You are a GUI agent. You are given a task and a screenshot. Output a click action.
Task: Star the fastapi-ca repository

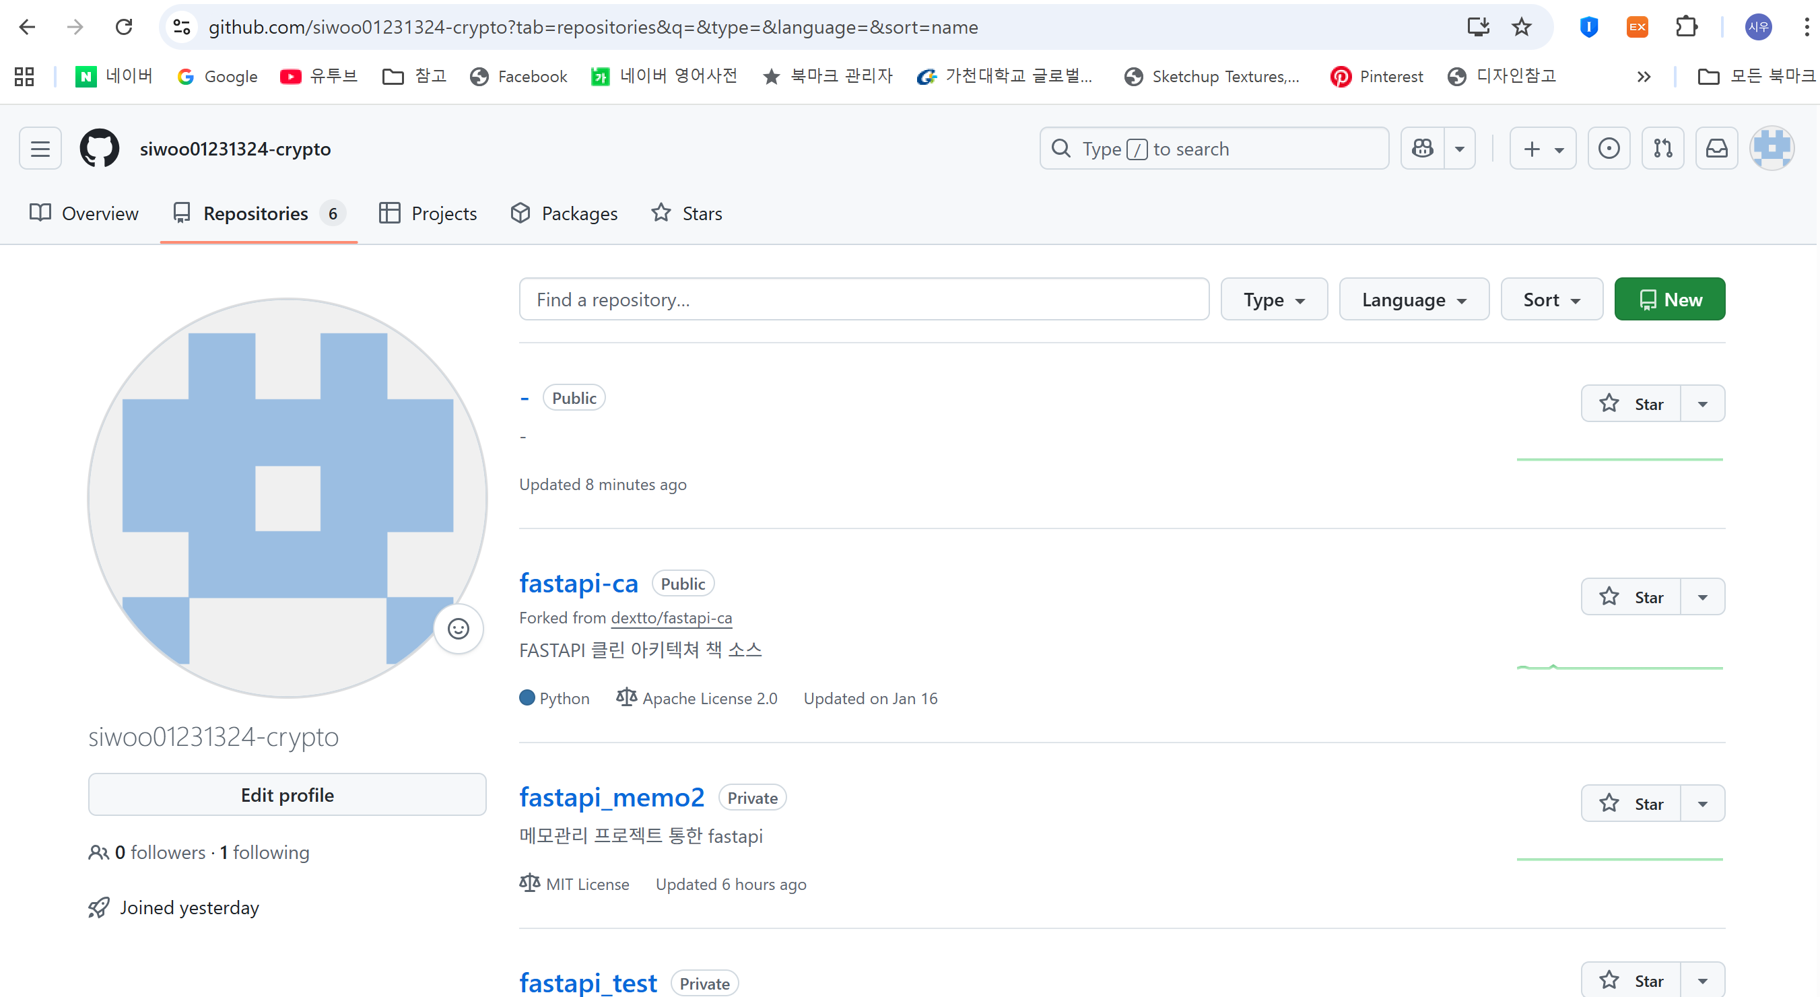point(1631,597)
